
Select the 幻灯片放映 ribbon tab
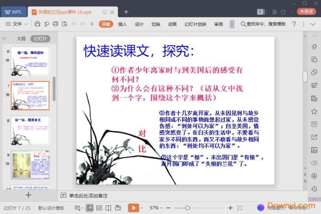195,24
